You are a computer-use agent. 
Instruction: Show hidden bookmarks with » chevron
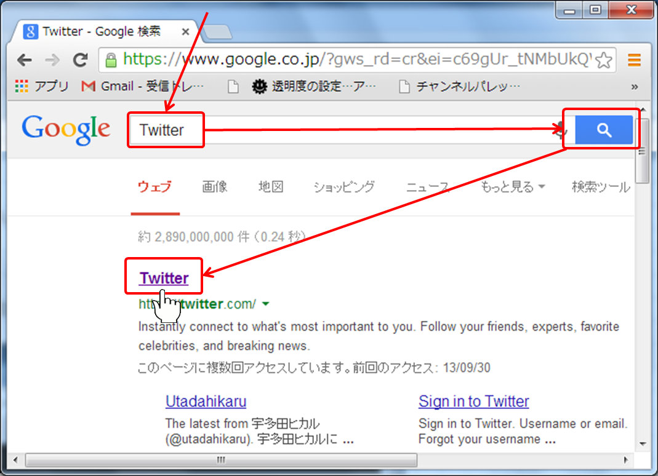click(x=635, y=87)
